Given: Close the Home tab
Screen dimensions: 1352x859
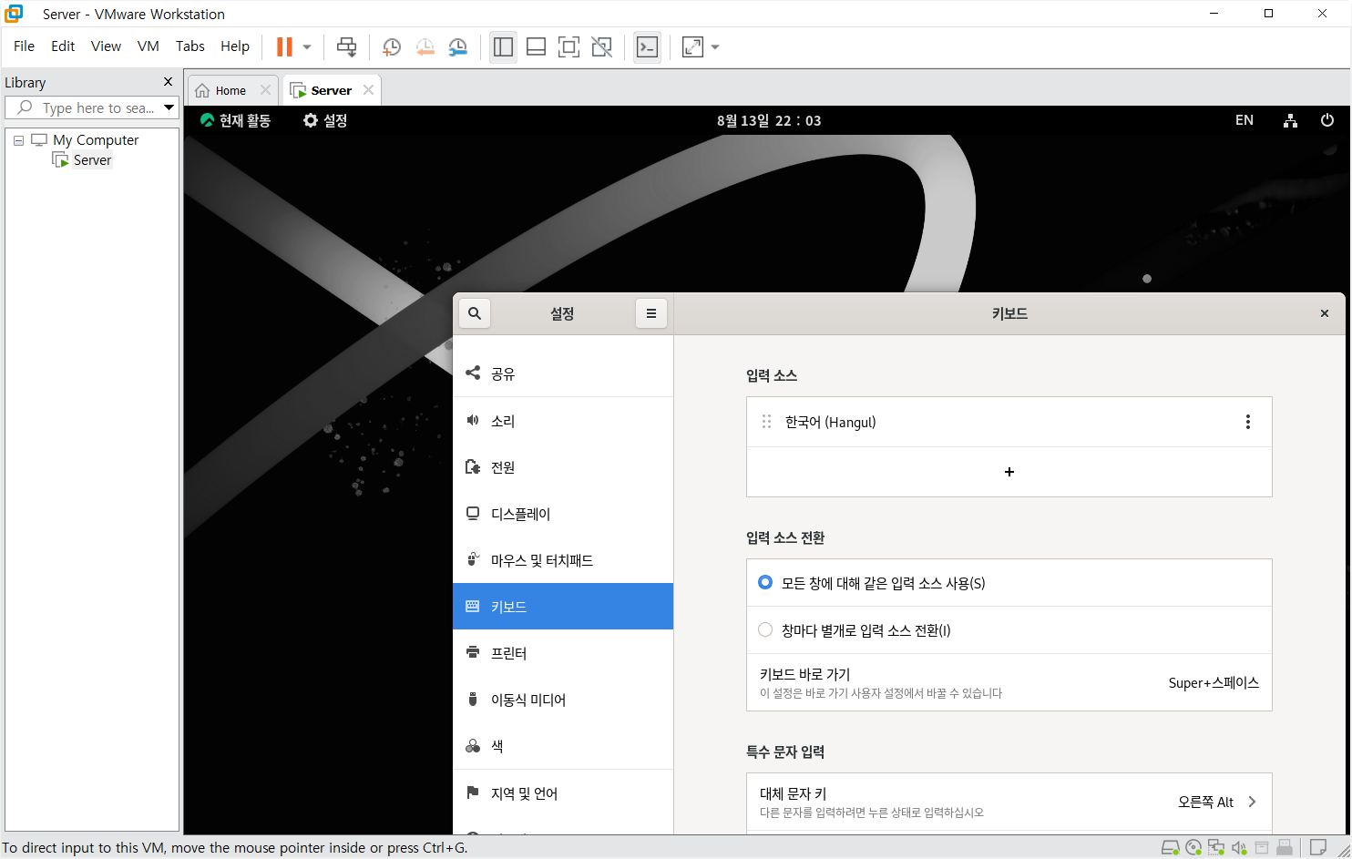Looking at the screenshot, I should 265,89.
